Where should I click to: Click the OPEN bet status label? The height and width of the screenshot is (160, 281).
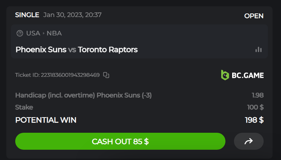pos(254,16)
